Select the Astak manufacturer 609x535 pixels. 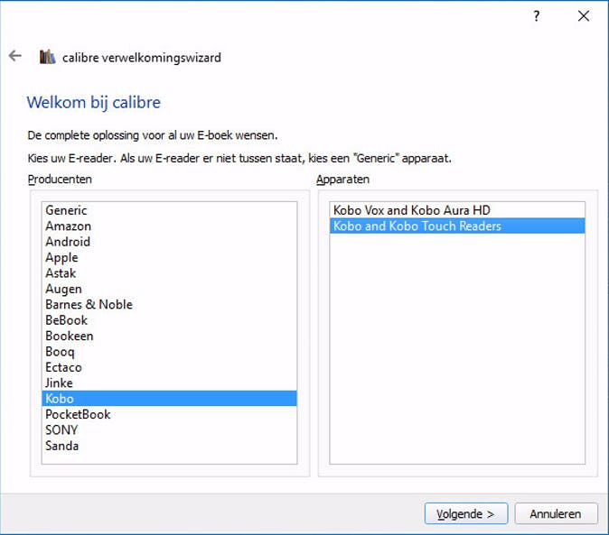(x=169, y=273)
